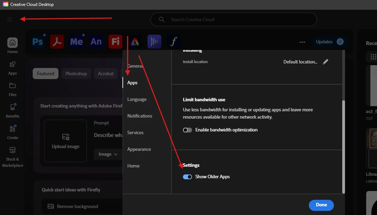Open the hamburger menu icon

[x=10, y=19]
